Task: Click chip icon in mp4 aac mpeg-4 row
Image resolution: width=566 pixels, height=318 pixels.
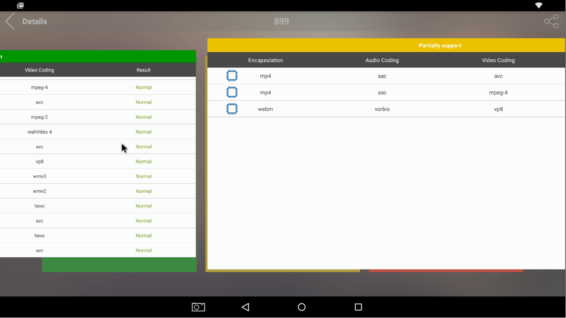Action: tap(232, 92)
